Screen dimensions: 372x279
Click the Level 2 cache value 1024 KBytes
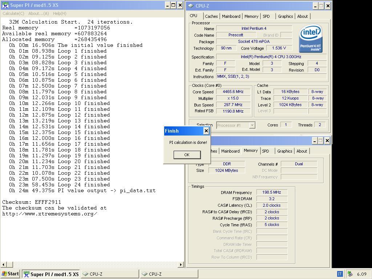tap(290, 105)
